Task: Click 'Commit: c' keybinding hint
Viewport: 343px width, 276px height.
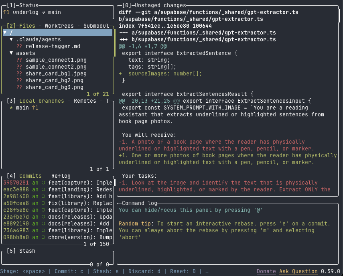Action: pos(69,272)
